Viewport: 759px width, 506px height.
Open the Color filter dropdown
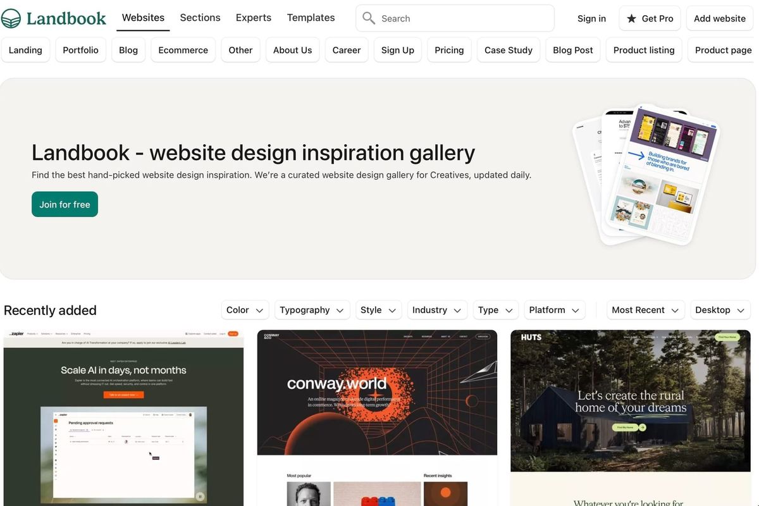(245, 310)
